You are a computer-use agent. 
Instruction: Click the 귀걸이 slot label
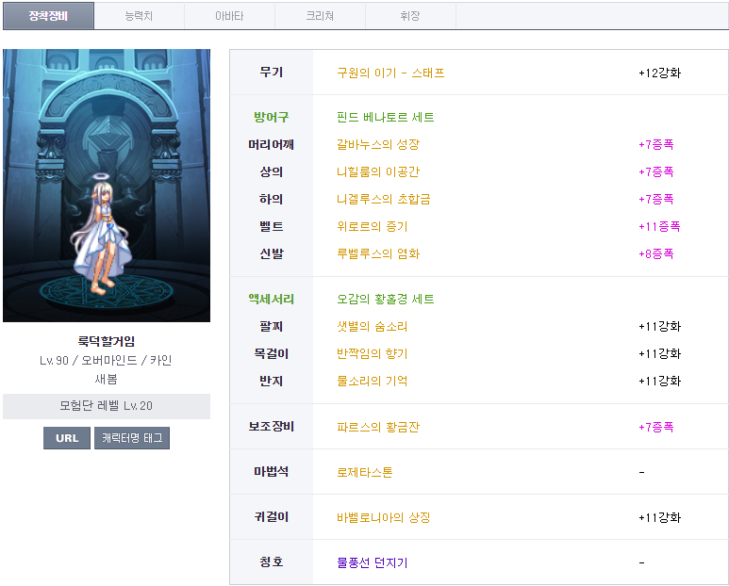point(271,517)
